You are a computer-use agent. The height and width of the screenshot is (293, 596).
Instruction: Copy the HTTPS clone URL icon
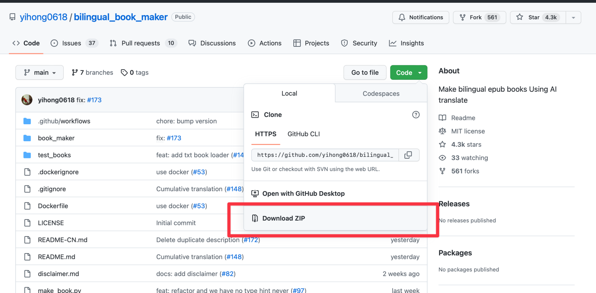(x=408, y=155)
